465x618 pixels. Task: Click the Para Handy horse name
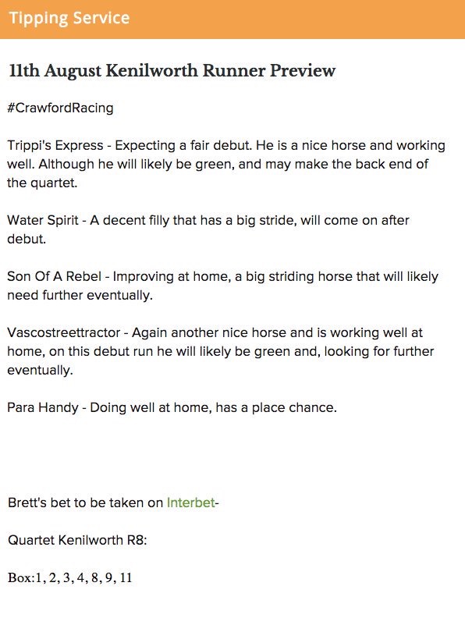click(43, 407)
